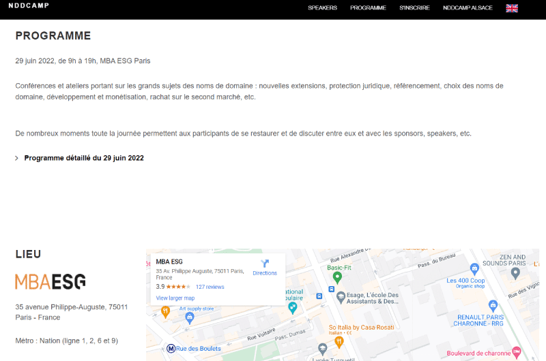Select the Basic-Fit green map pin
Viewport: 546px width, 361px height.
tap(337, 278)
